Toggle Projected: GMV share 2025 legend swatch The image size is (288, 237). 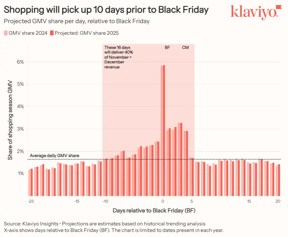point(52,33)
